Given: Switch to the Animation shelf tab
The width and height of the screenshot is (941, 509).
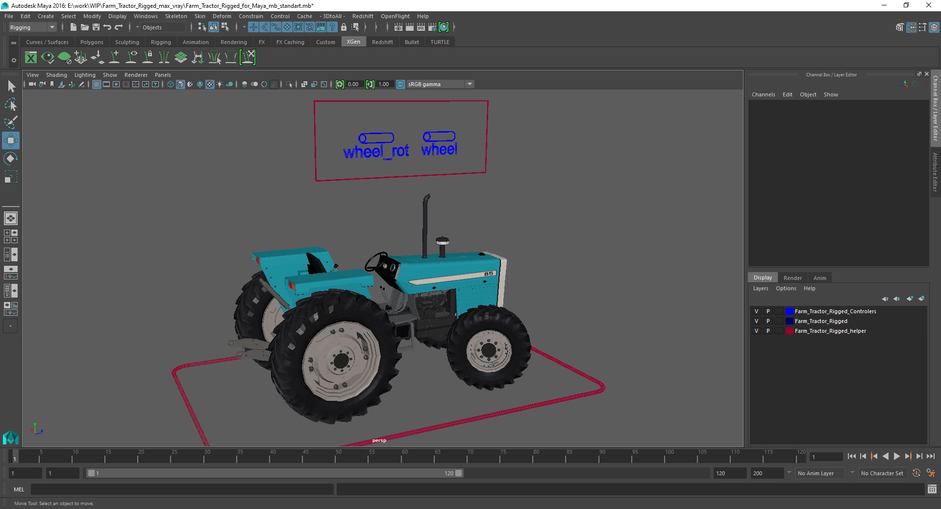Looking at the screenshot, I should tap(196, 42).
